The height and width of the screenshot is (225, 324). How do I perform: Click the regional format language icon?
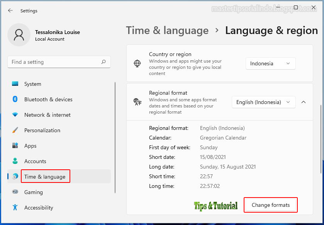point(137,102)
